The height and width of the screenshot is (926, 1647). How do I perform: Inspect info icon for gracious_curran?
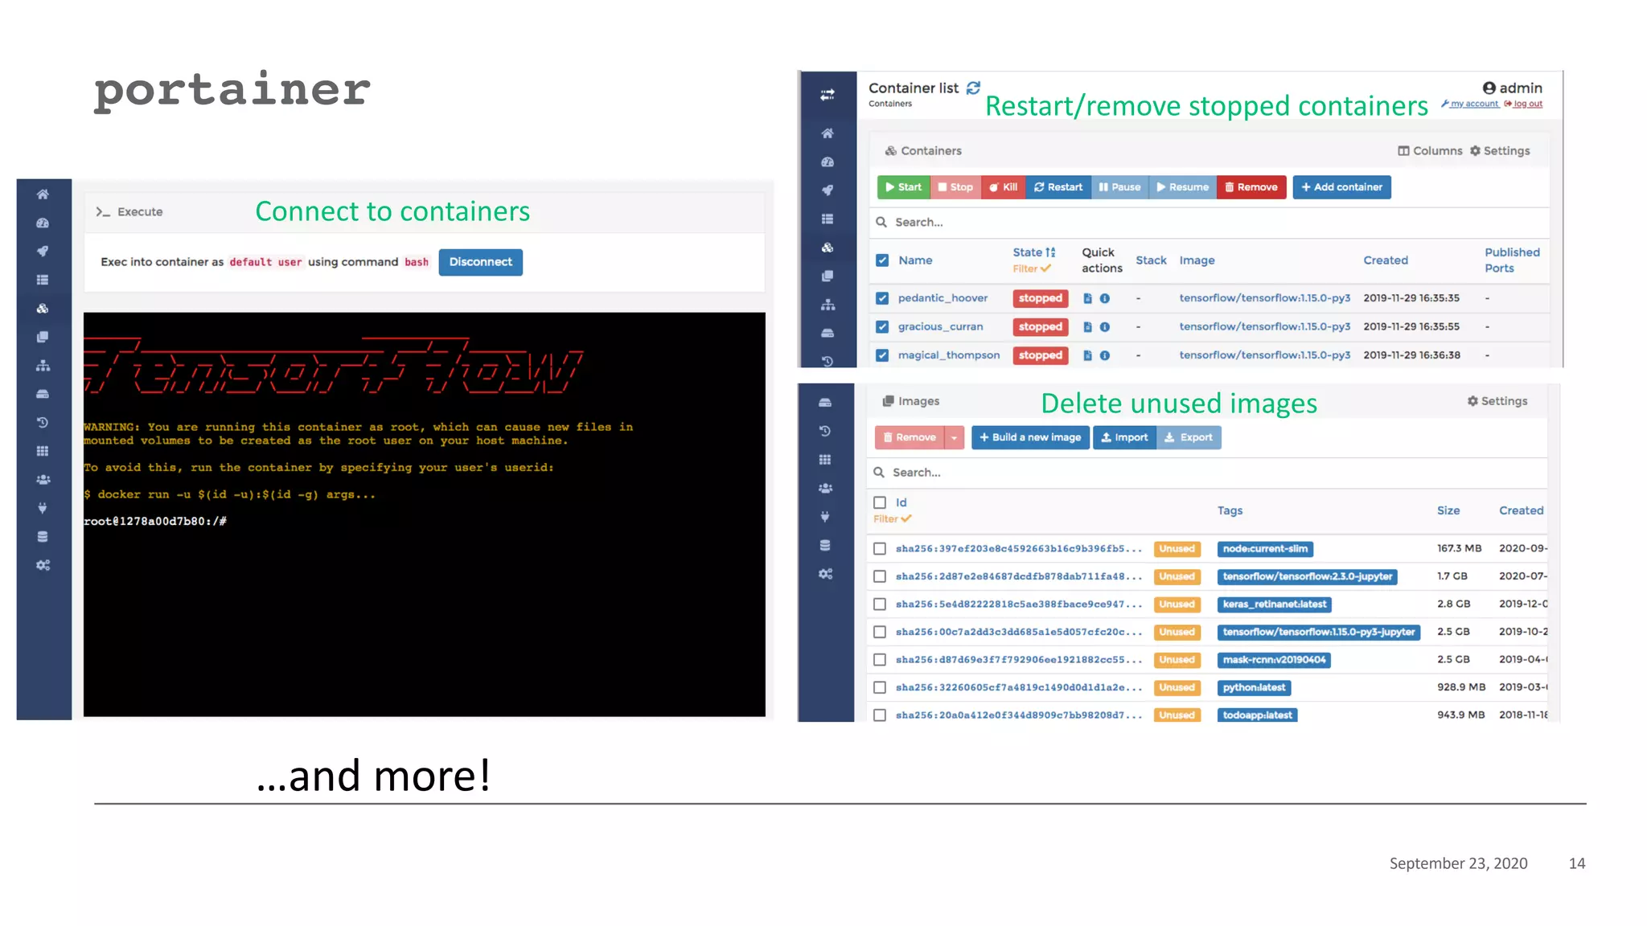coord(1104,327)
